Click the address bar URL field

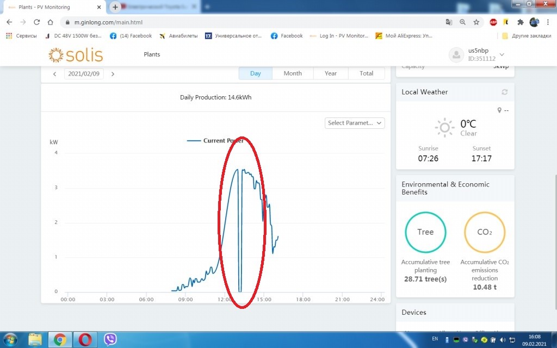pos(245,22)
